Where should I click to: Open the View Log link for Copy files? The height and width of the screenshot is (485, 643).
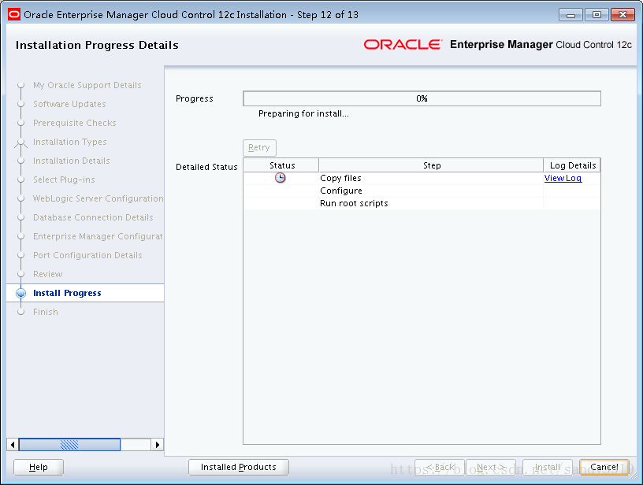click(x=563, y=178)
